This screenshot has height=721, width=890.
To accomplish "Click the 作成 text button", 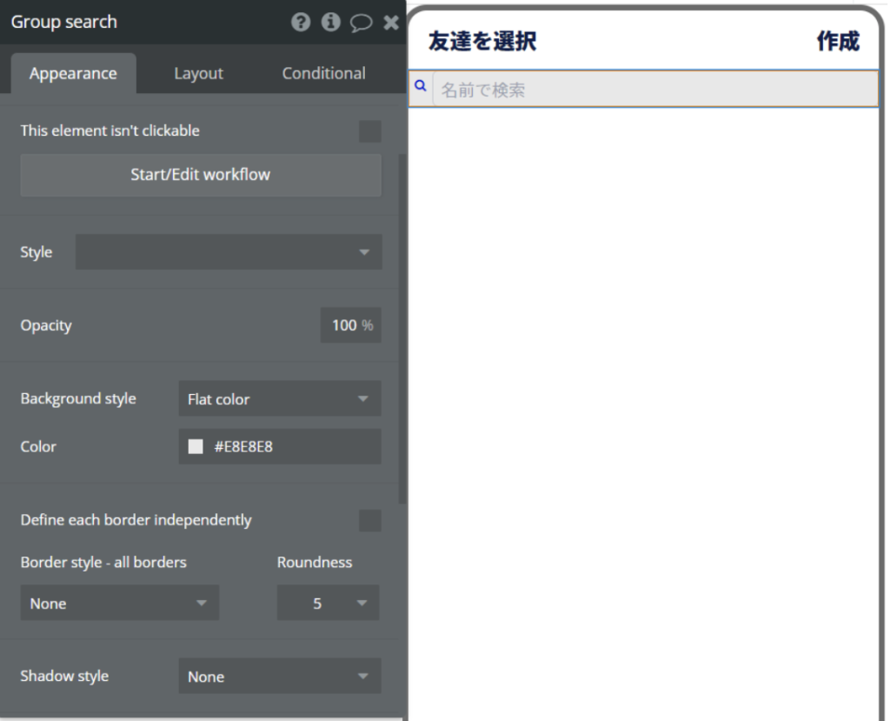I will [x=837, y=41].
